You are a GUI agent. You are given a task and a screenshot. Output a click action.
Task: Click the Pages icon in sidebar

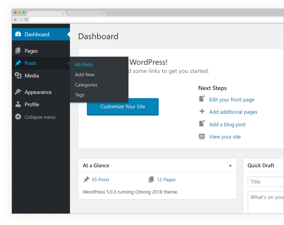[18, 51]
